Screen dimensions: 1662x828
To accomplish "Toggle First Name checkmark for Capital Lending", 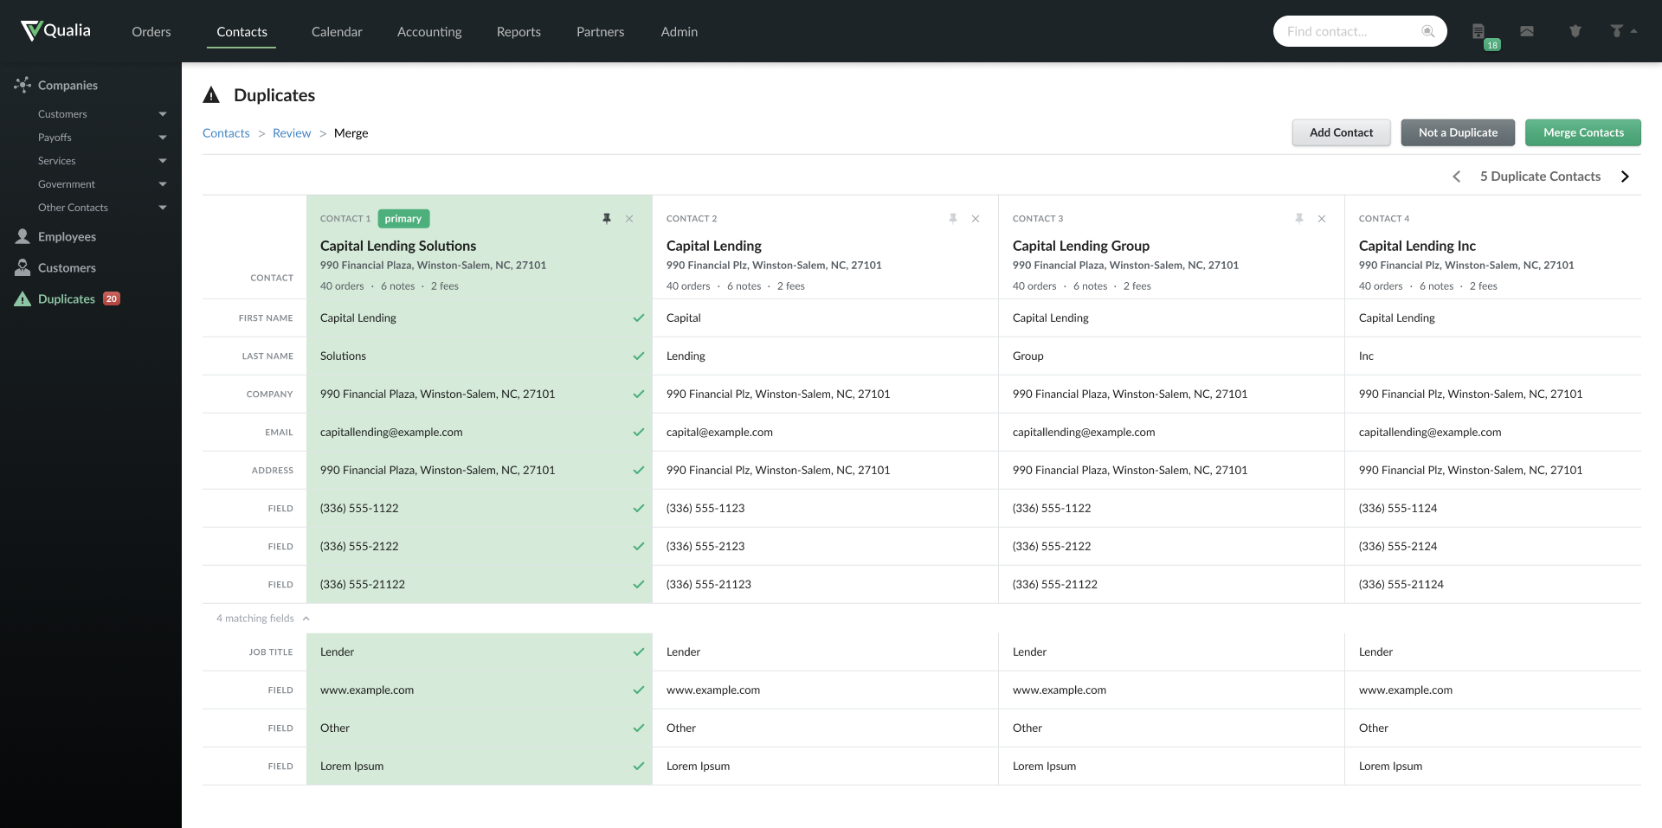I will tap(639, 318).
